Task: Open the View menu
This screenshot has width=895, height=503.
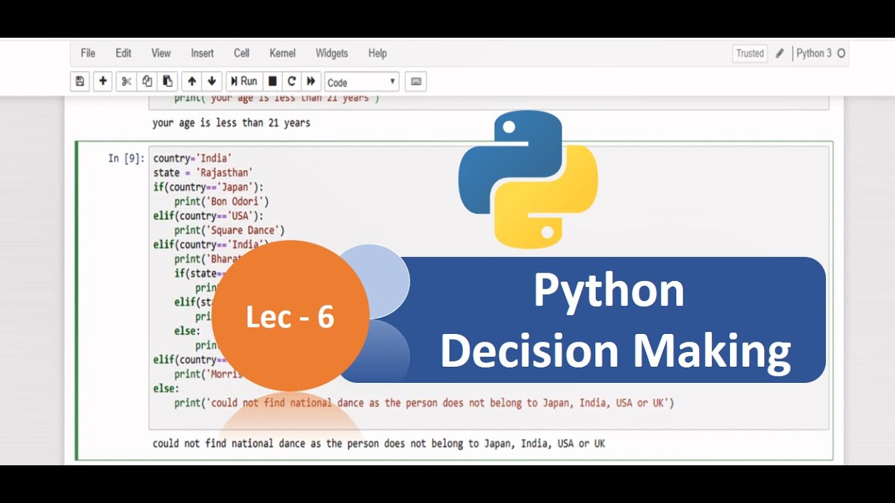Action: tap(161, 53)
